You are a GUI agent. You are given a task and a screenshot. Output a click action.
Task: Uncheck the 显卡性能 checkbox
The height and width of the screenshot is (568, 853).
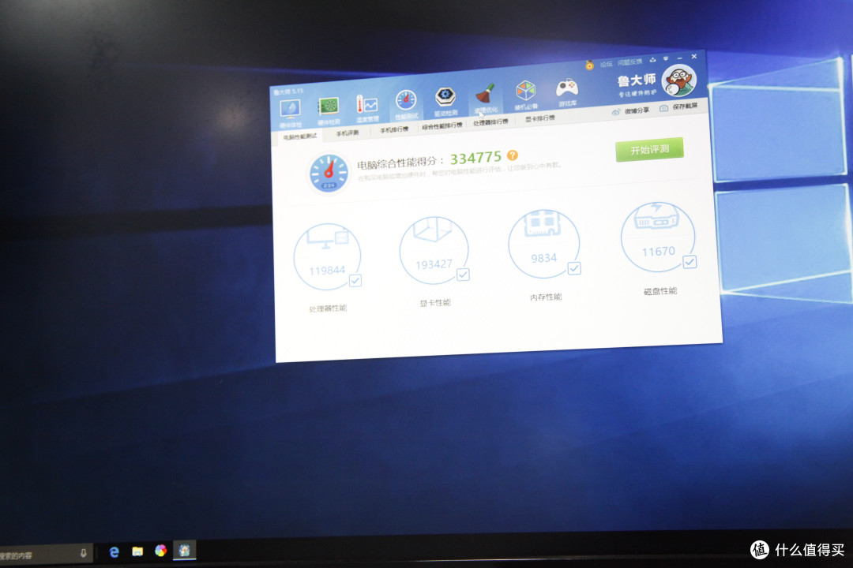463,275
